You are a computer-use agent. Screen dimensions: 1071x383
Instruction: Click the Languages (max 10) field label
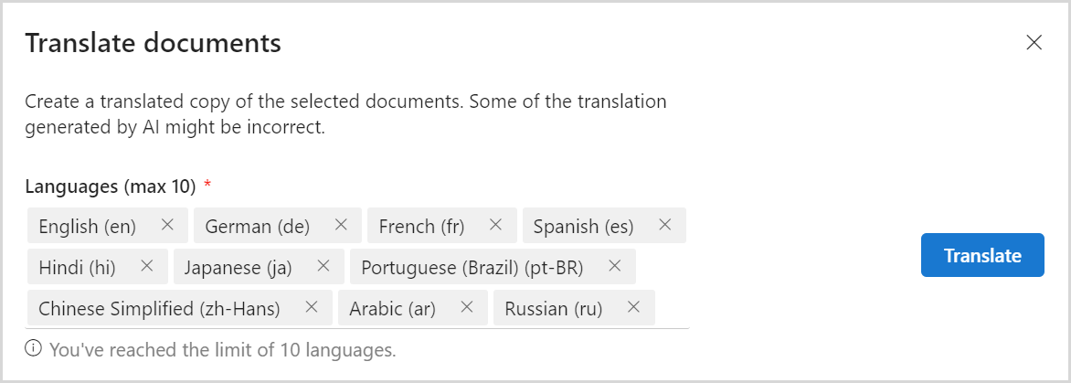[x=111, y=186]
